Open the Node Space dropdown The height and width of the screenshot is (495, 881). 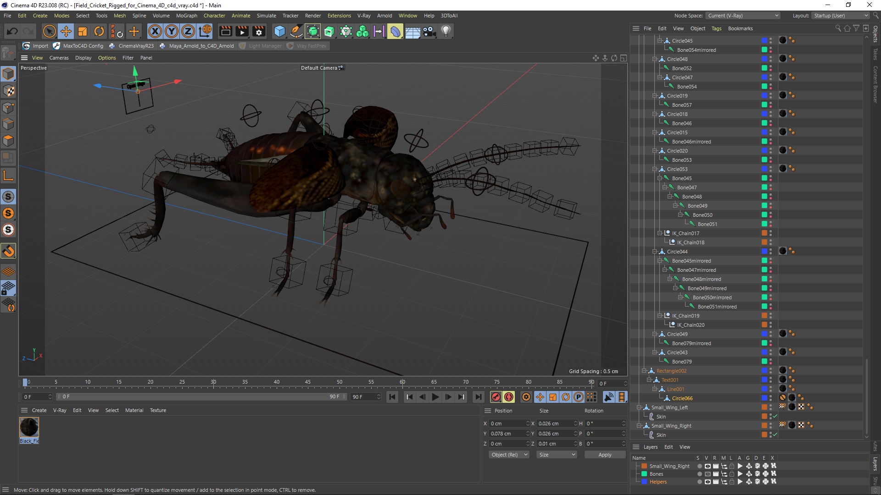click(x=743, y=16)
